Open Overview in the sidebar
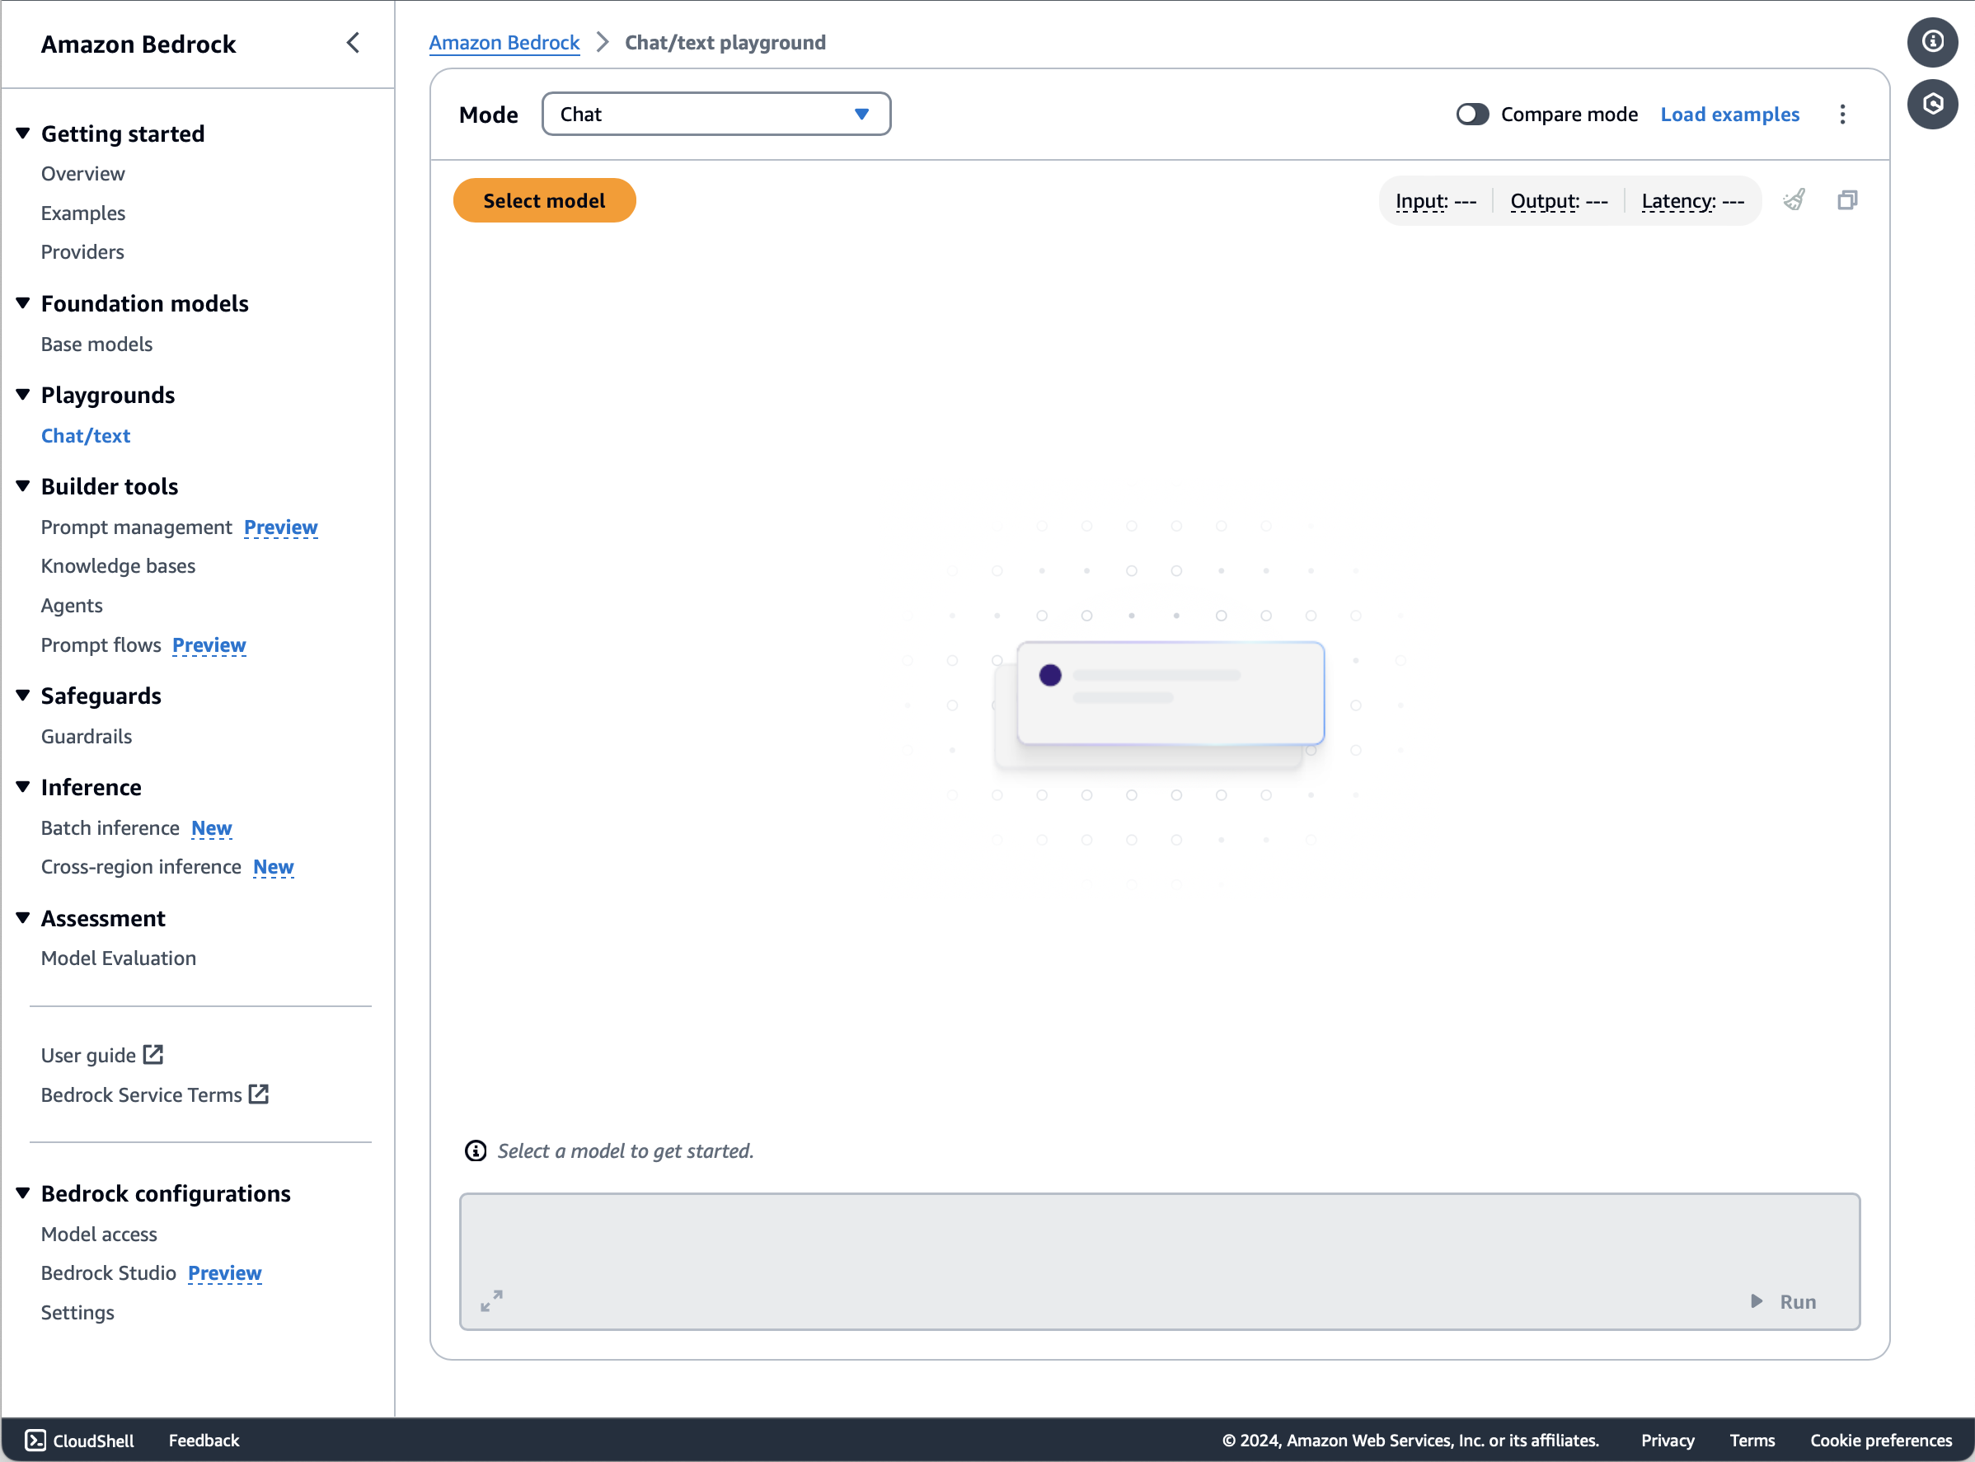This screenshot has height=1462, width=1975. tap(82, 173)
